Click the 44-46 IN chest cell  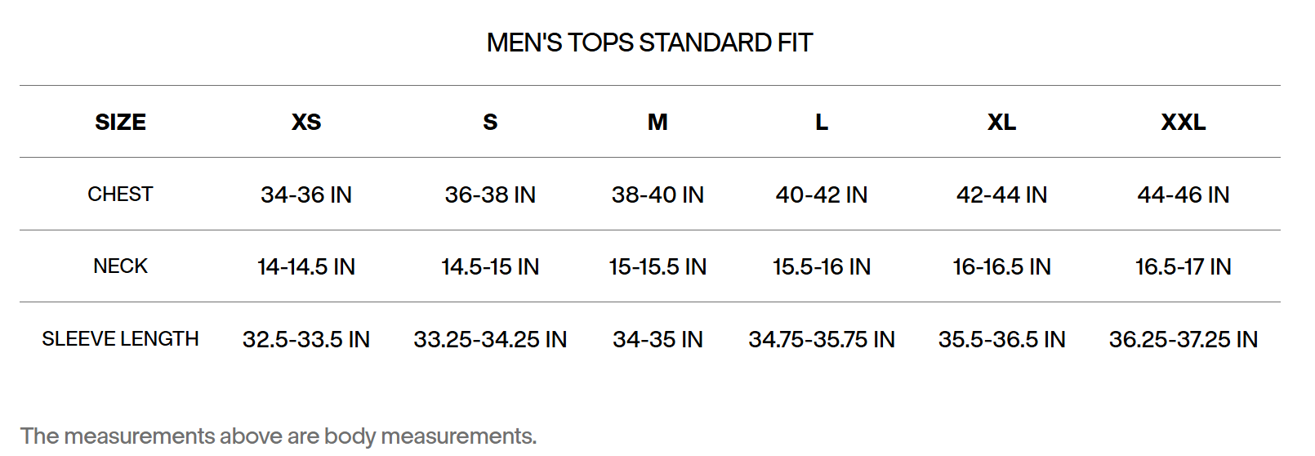click(x=1183, y=194)
